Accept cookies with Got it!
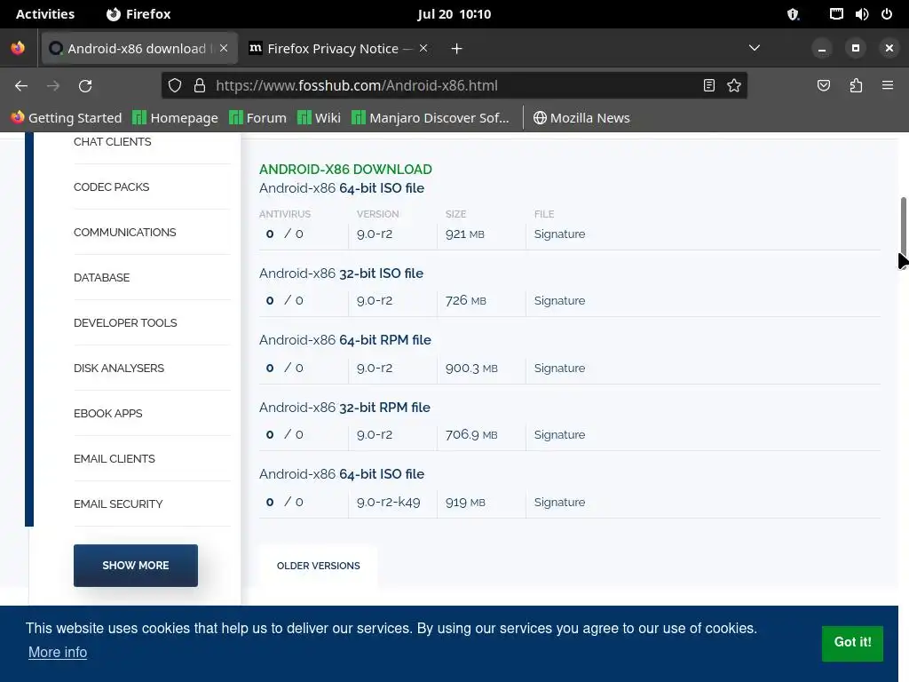 (x=852, y=643)
